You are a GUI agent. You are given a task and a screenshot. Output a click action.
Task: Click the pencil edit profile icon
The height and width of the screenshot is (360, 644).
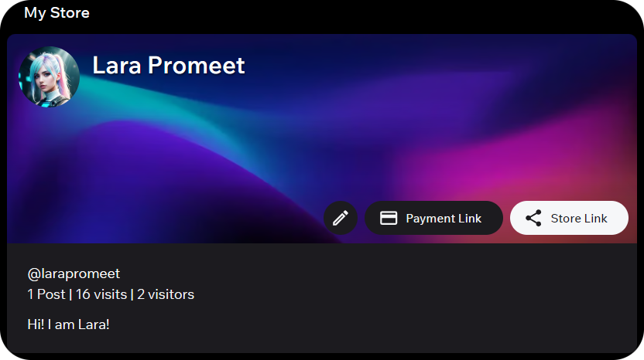(340, 218)
